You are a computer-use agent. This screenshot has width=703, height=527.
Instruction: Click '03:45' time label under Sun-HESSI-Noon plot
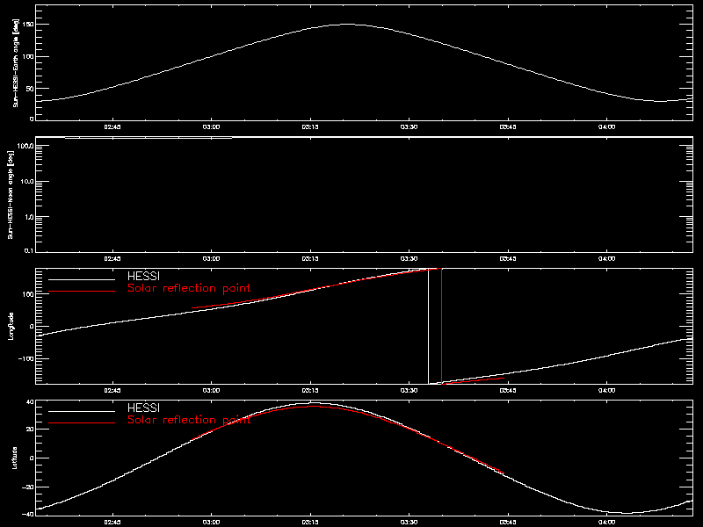pyautogui.click(x=508, y=258)
